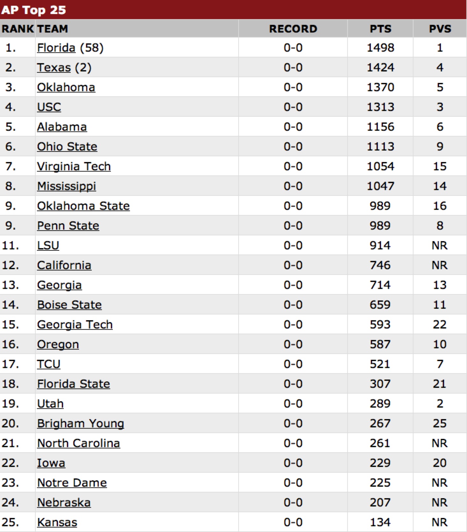Open the Georgia Tech link
467x532 pixels.
click(x=75, y=324)
